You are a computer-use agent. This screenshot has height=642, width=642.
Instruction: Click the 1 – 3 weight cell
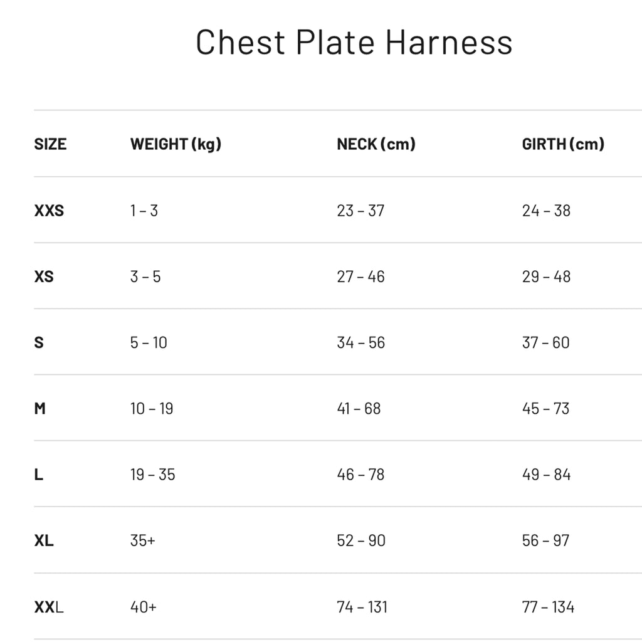144,211
